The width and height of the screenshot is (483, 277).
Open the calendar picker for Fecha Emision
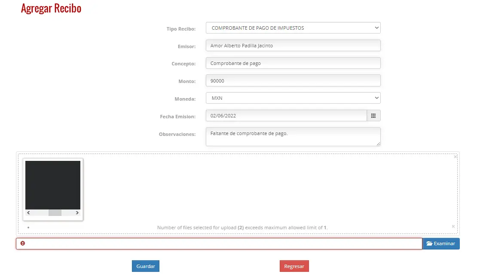click(373, 116)
